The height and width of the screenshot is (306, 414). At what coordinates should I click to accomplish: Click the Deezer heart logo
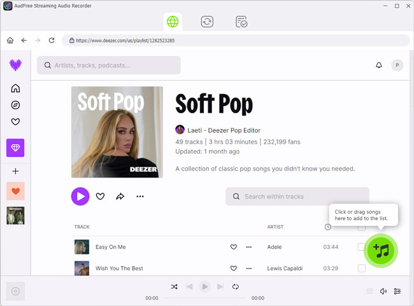pos(15,65)
